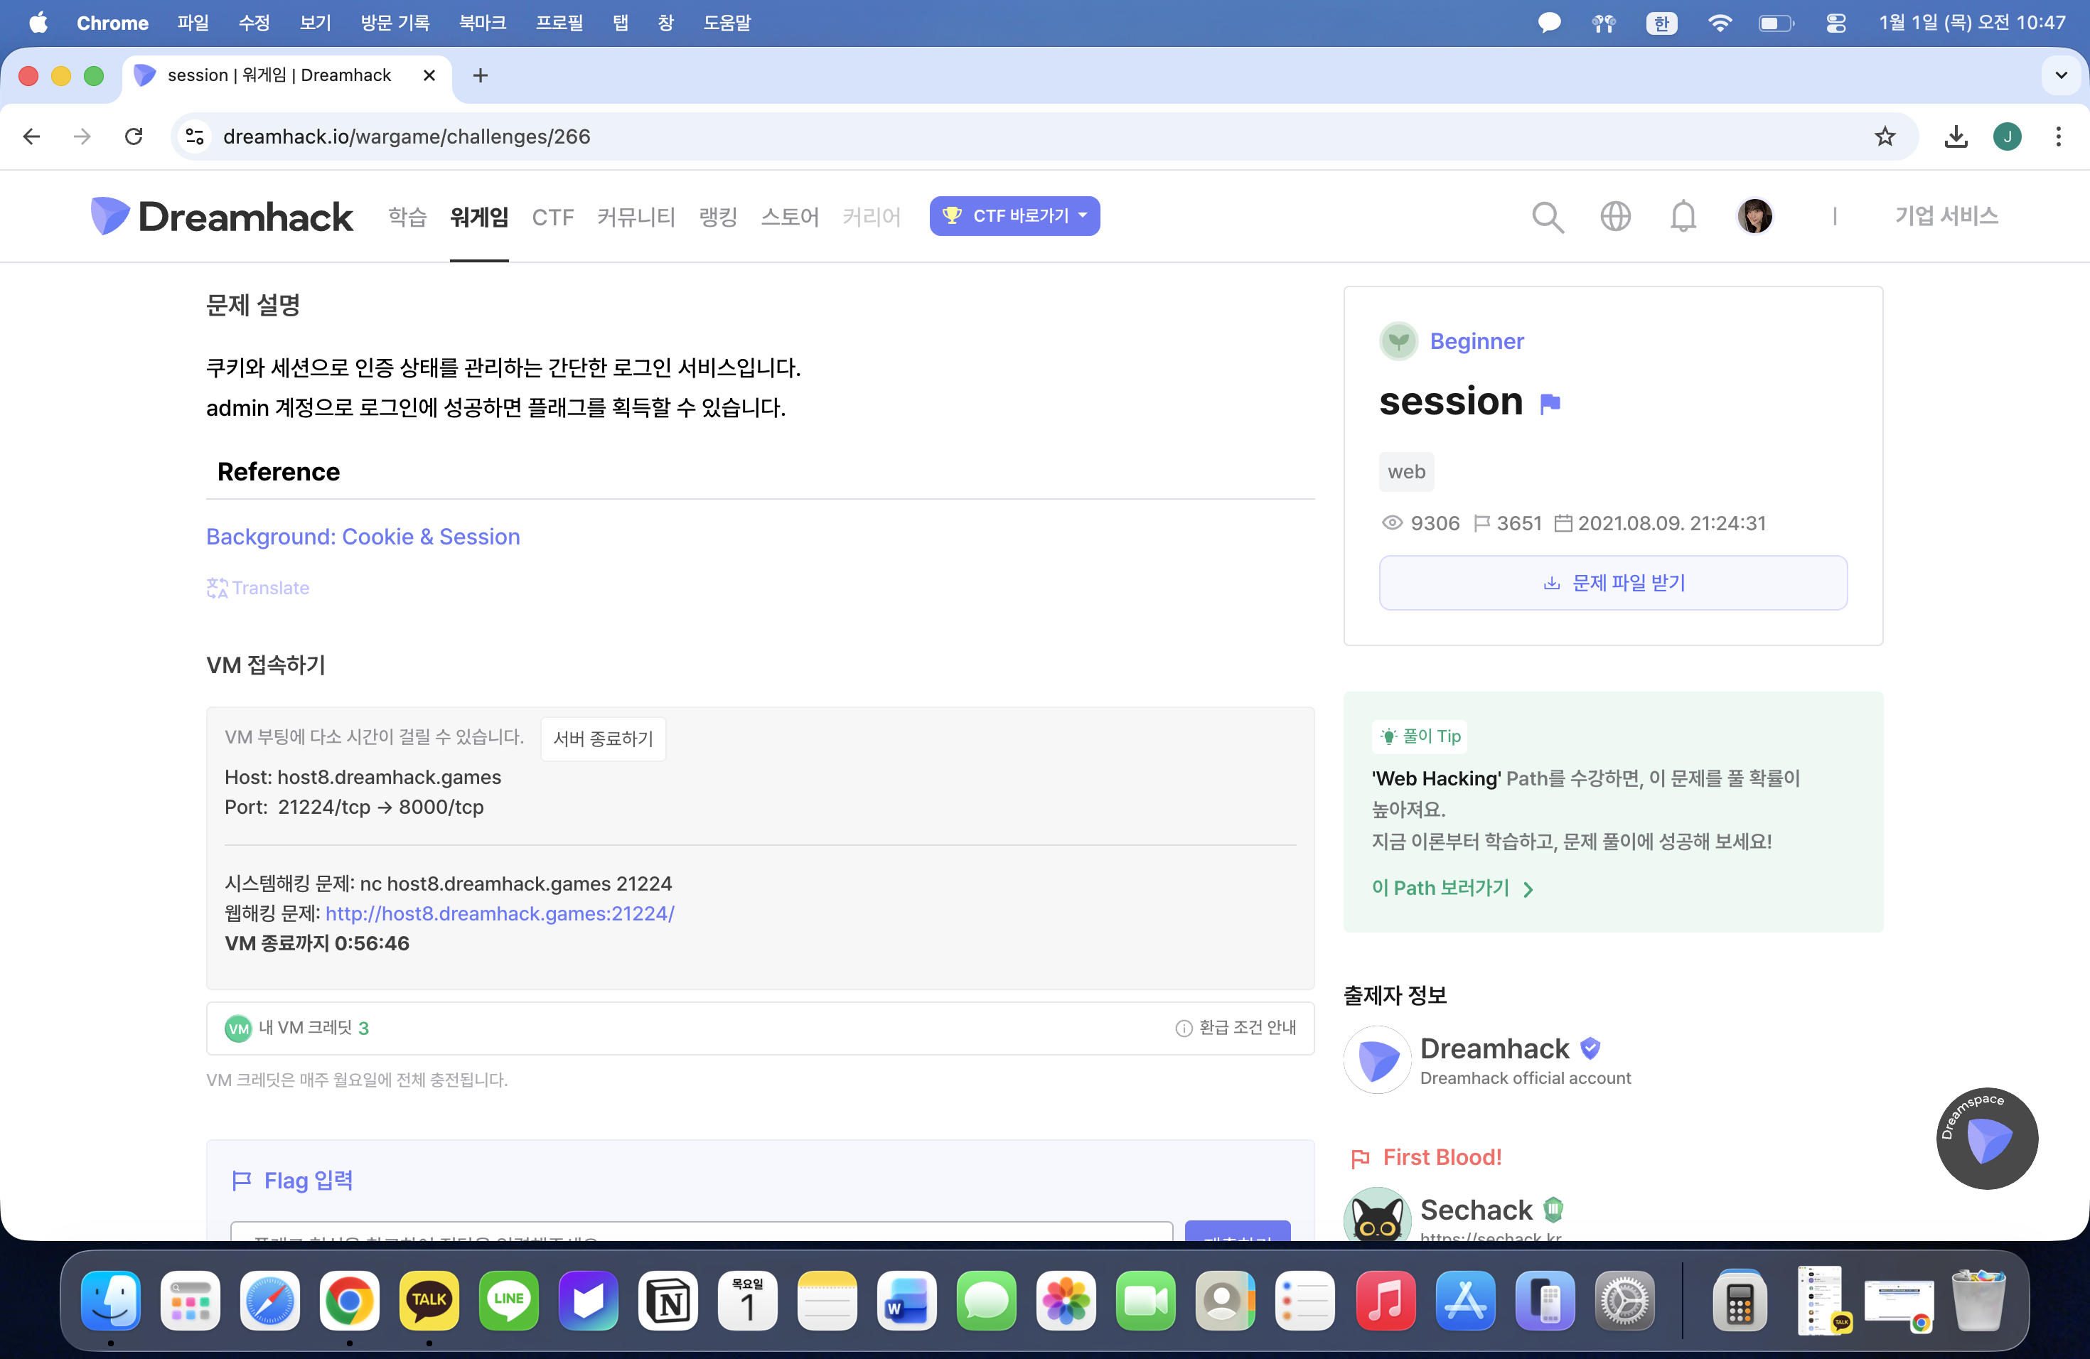The height and width of the screenshot is (1359, 2090).
Task: Select 워게임 navigation tab
Action: (x=478, y=217)
